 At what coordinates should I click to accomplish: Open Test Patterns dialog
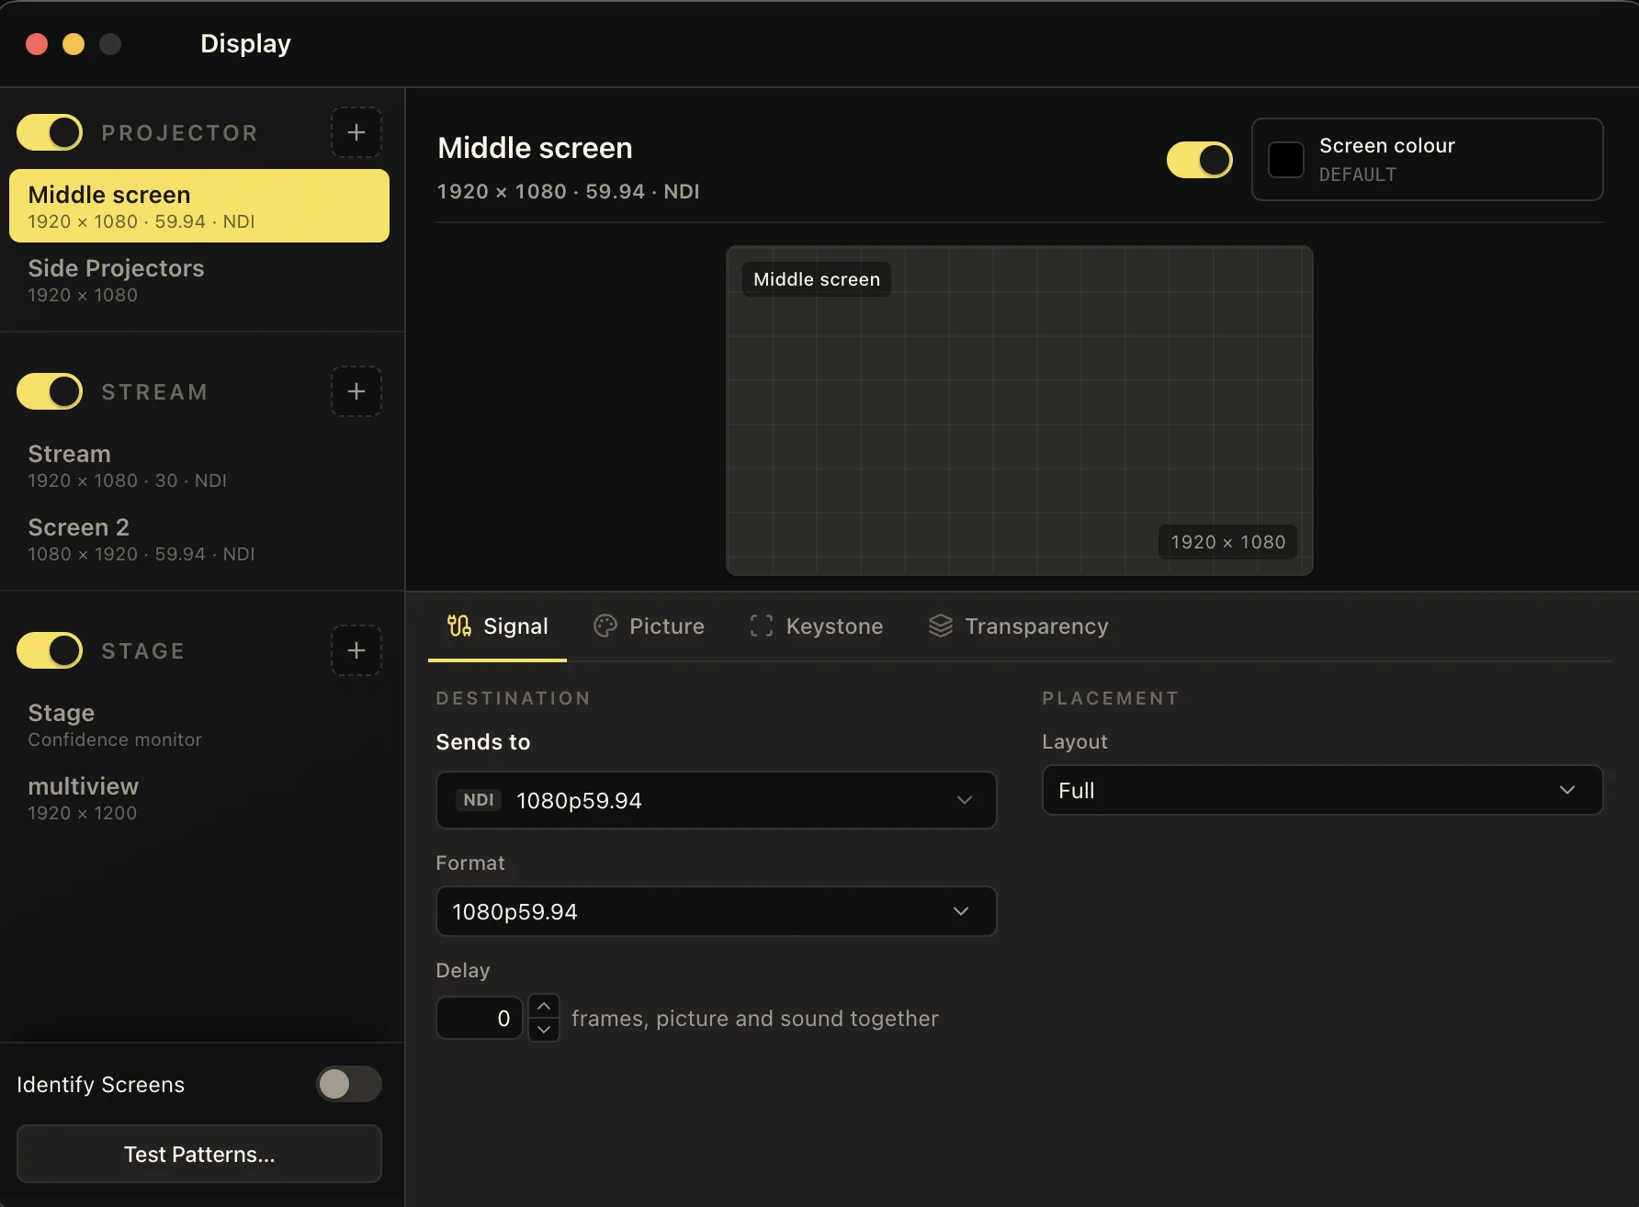[199, 1154]
